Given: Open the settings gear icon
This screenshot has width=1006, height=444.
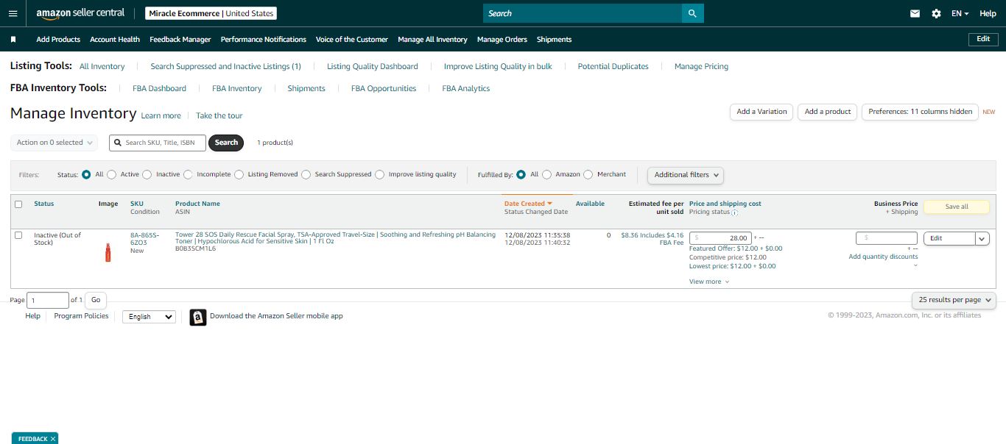Looking at the screenshot, I should coord(936,13).
